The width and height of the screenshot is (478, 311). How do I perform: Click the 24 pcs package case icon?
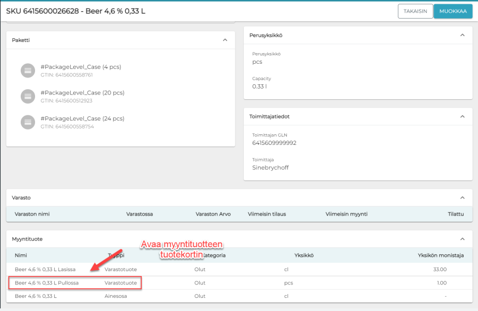[x=28, y=122]
